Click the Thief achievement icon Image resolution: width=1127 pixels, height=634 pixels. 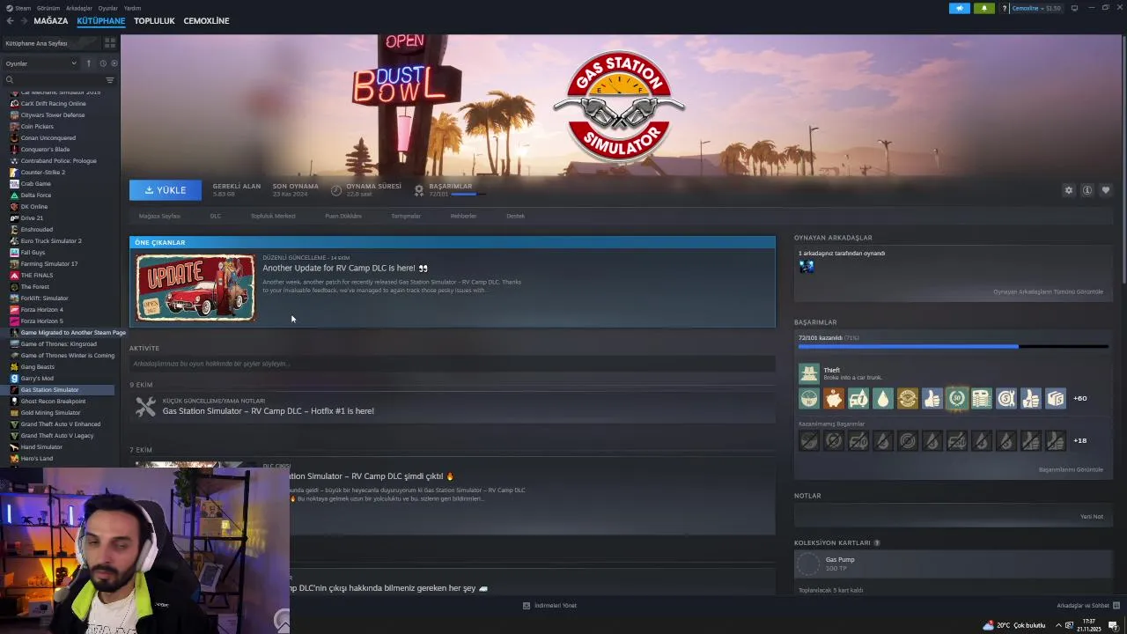click(808, 373)
